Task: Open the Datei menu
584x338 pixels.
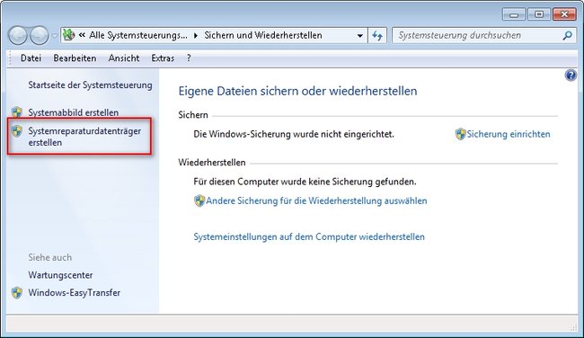Action: pyautogui.click(x=31, y=58)
